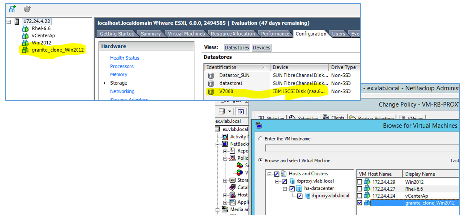Click the datastore1 disk icon

pyautogui.click(x=211, y=84)
